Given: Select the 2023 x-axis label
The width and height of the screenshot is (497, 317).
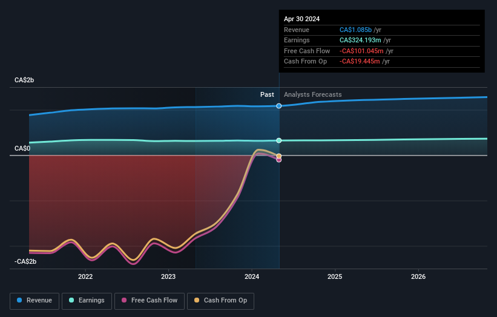Looking at the screenshot, I should [x=168, y=277].
